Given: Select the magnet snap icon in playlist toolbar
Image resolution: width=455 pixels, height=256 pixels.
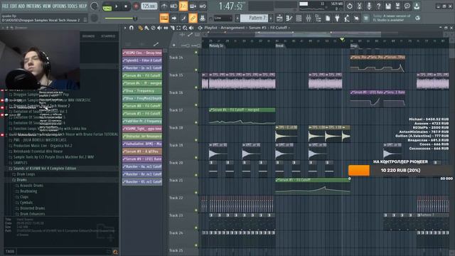Looking at the screenshot, I should (131, 28).
